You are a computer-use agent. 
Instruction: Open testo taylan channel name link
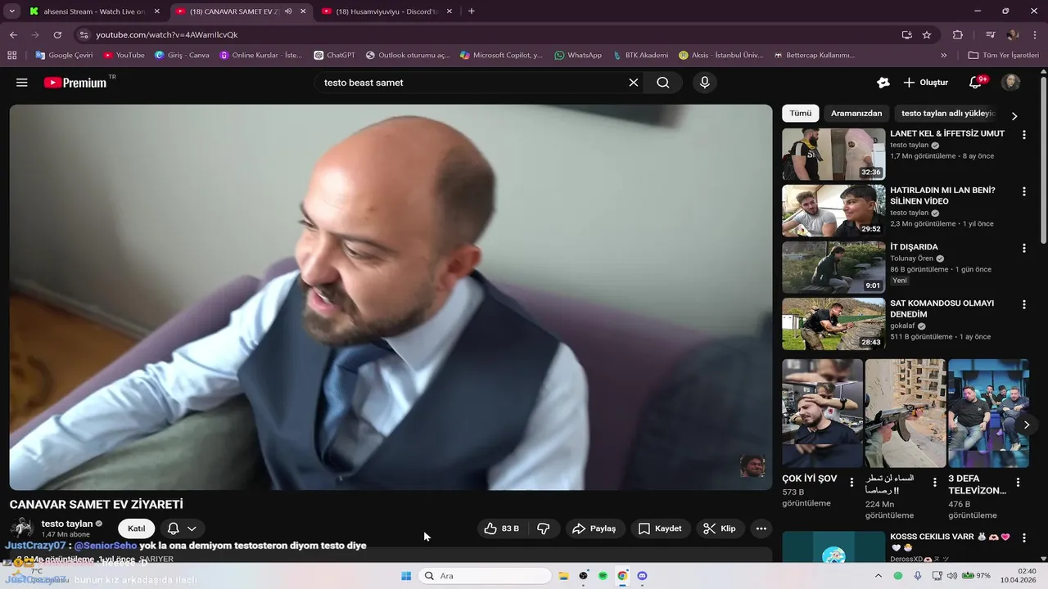coord(67,524)
